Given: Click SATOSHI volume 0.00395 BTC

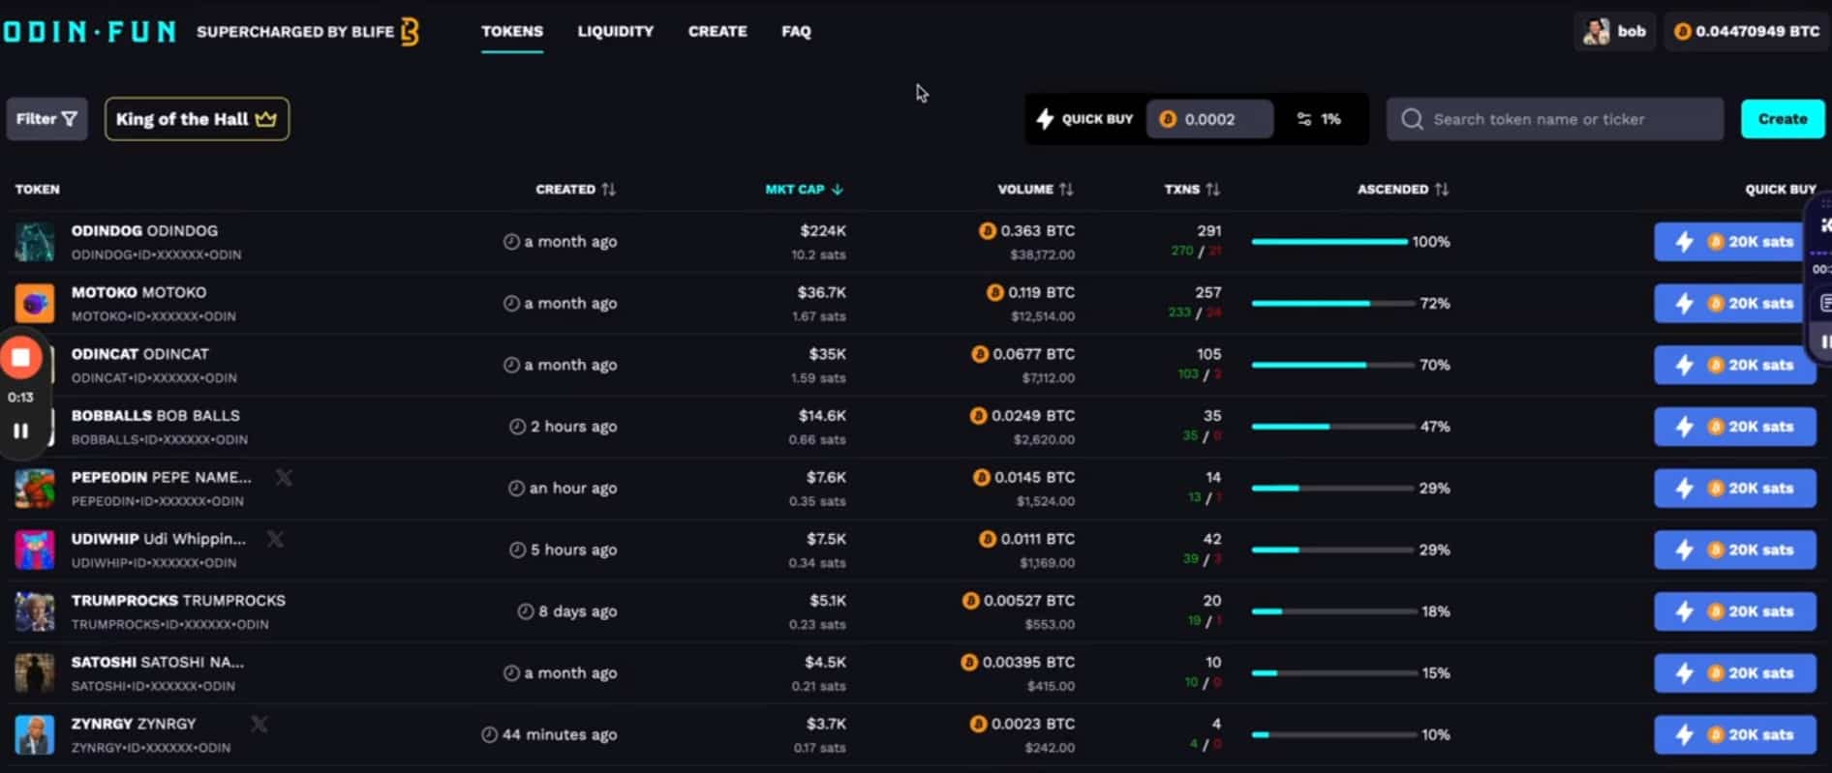Looking at the screenshot, I should click(x=1028, y=663).
